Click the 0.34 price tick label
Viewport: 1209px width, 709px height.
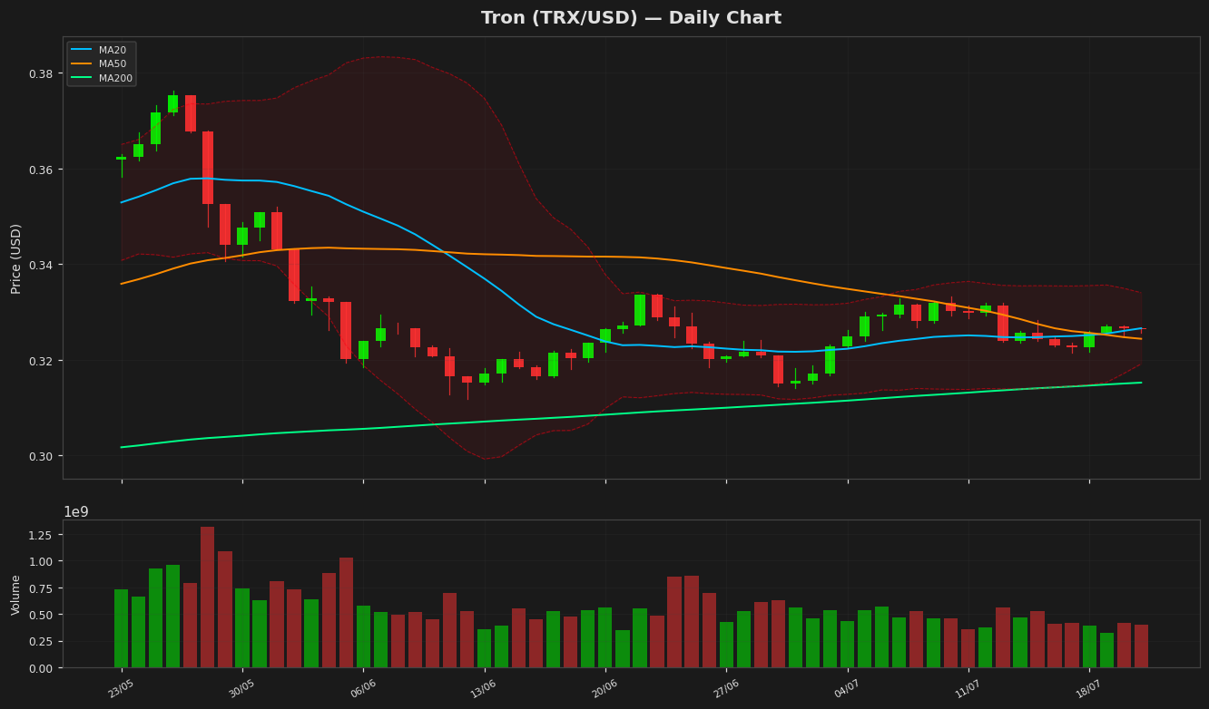point(40,265)
